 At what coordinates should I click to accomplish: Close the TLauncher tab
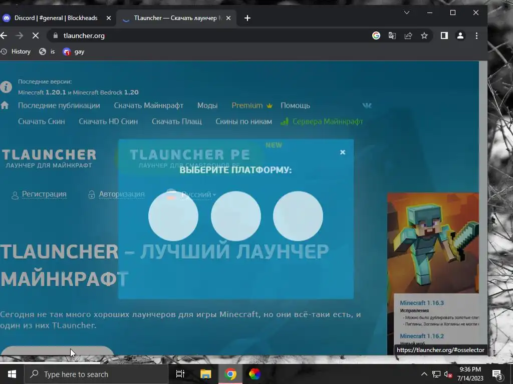click(228, 18)
